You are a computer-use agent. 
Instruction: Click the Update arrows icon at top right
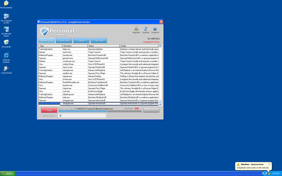coord(146,29)
